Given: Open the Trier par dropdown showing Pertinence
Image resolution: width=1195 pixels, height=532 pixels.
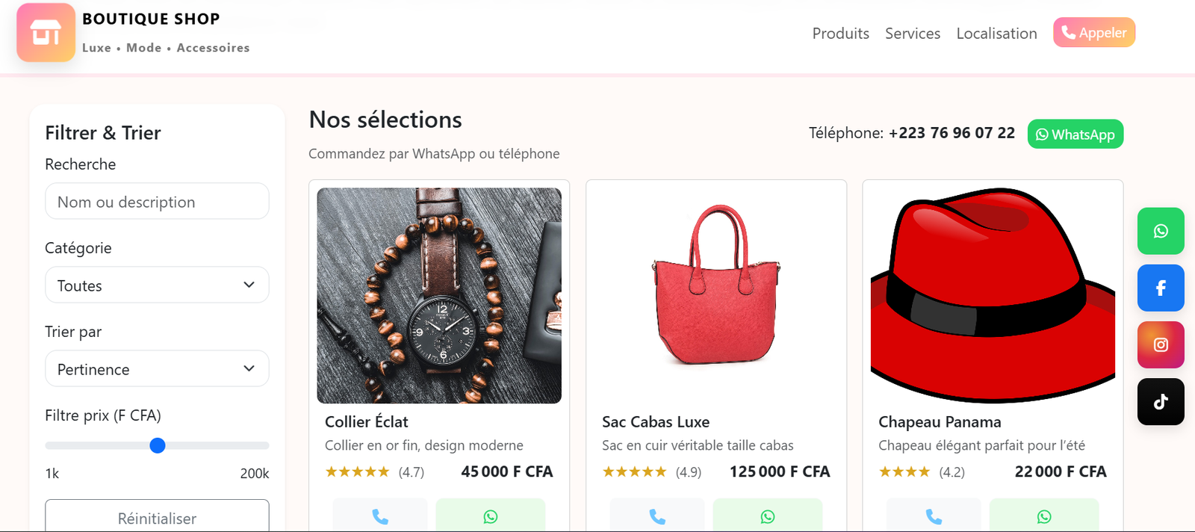Looking at the screenshot, I should pyautogui.click(x=157, y=368).
